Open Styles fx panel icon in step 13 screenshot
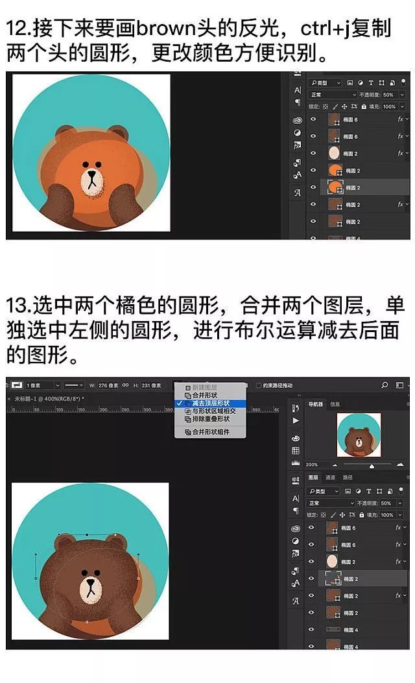 [x=296, y=554]
